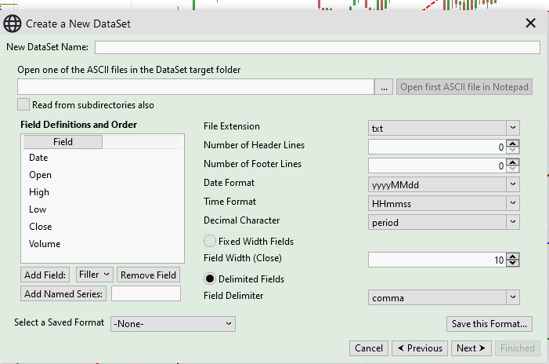
Task: Increase Number of Header Lines
Action: coord(513,144)
